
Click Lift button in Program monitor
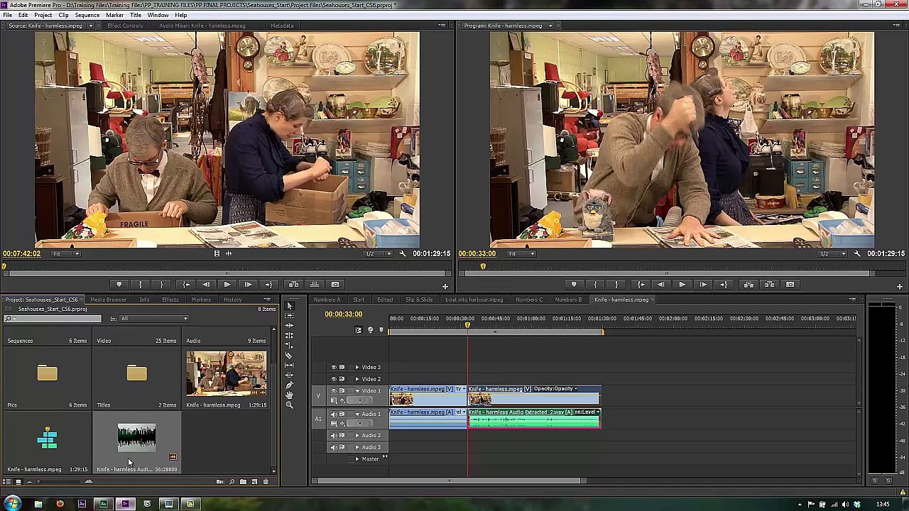click(x=749, y=285)
